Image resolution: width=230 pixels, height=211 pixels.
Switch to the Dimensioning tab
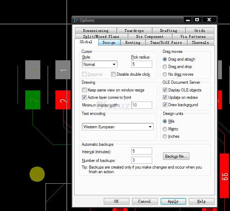pyautogui.click(x=96, y=30)
